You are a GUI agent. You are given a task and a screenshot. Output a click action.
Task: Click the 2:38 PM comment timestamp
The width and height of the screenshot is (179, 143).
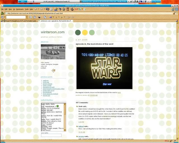[x=81, y=122]
